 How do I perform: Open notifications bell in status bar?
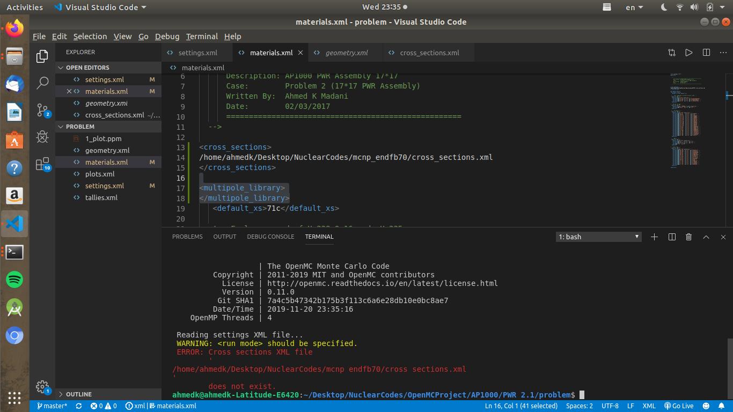pos(722,406)
